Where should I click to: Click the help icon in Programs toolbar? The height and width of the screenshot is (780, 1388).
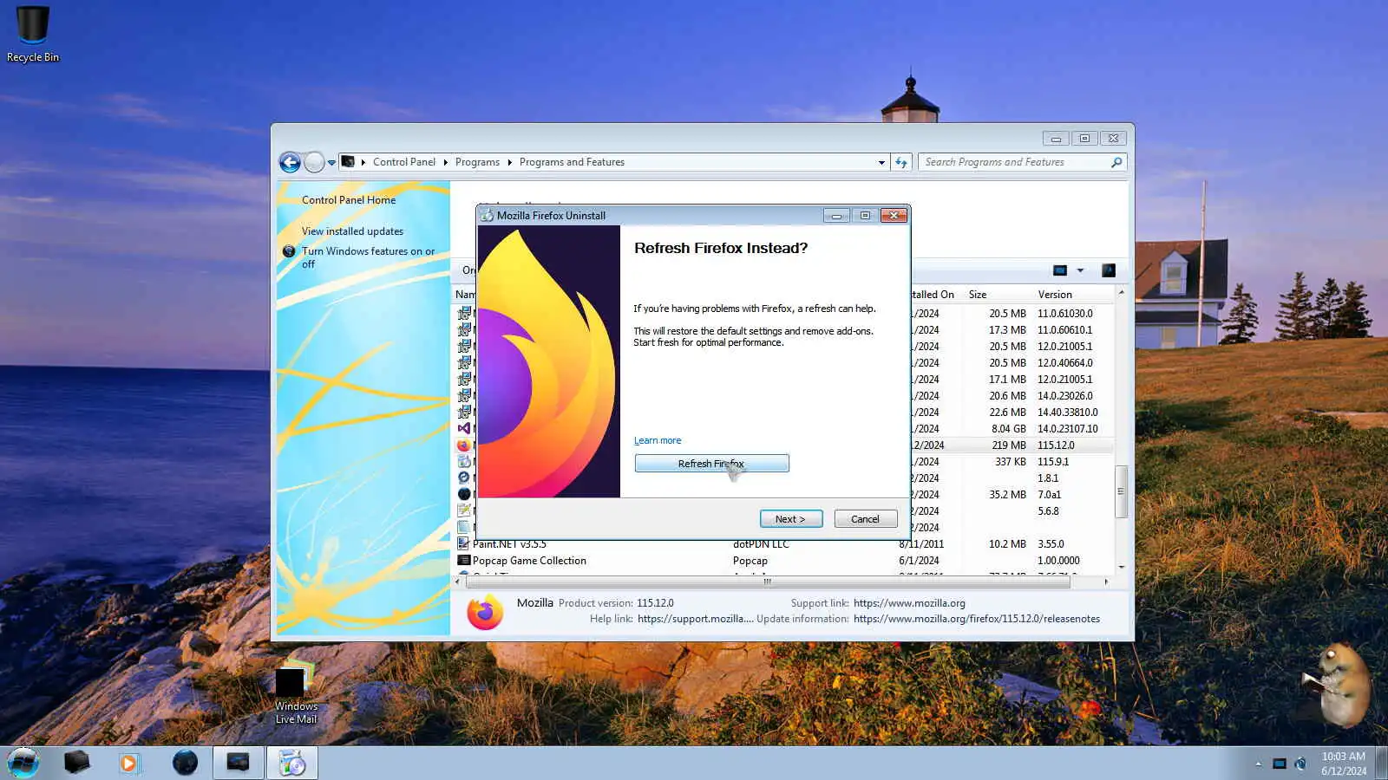click(1109, 270)
